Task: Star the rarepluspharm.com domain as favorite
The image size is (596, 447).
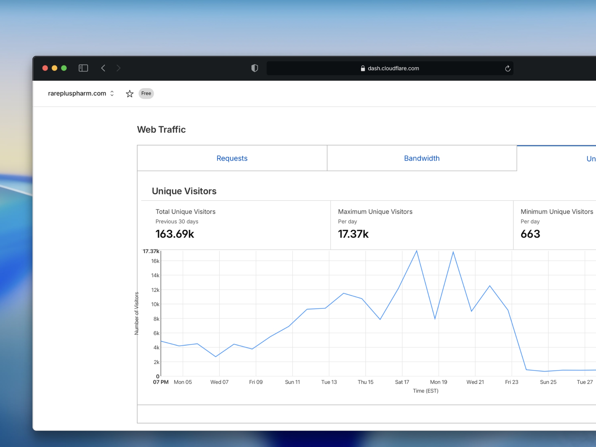Action: click(129, 93)
